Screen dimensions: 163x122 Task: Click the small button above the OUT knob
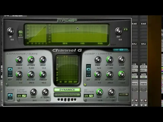coord(126,29)
